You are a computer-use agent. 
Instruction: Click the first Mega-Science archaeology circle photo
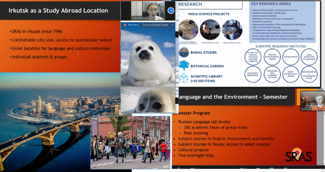(188, 29)
